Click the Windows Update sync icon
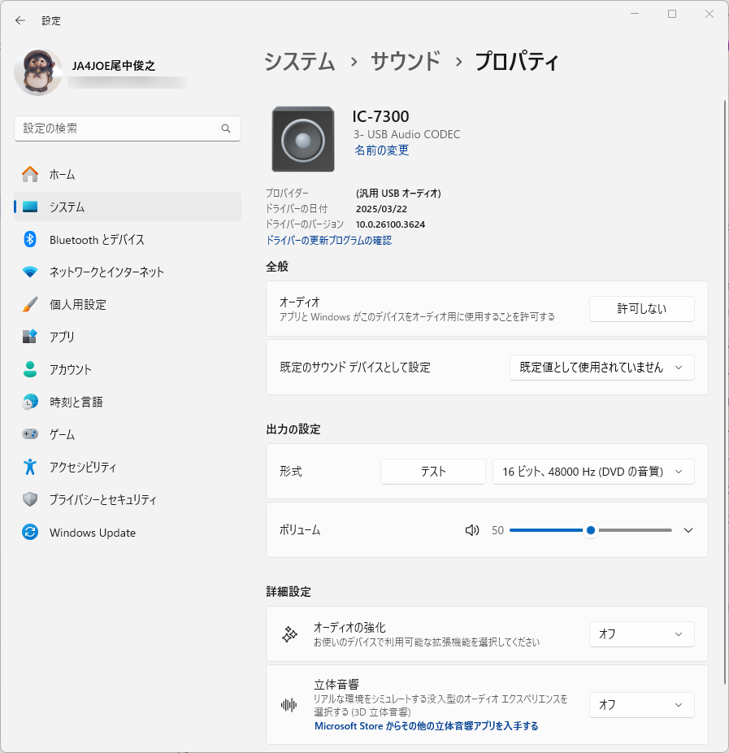 [30, 532]
